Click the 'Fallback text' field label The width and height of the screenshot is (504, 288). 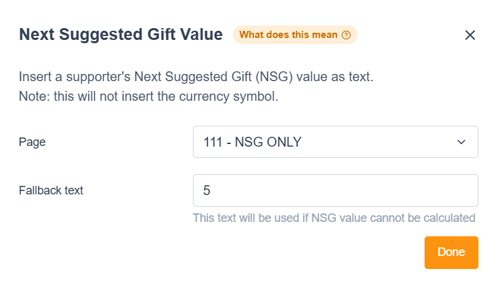click(51, 190)
